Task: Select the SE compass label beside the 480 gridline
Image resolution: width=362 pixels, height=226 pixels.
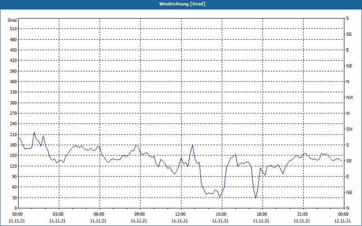Action: coord(349,34)
